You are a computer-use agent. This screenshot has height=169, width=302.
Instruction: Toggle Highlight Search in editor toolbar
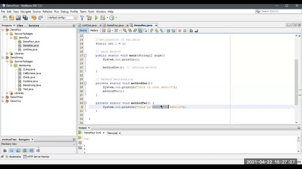140,31
